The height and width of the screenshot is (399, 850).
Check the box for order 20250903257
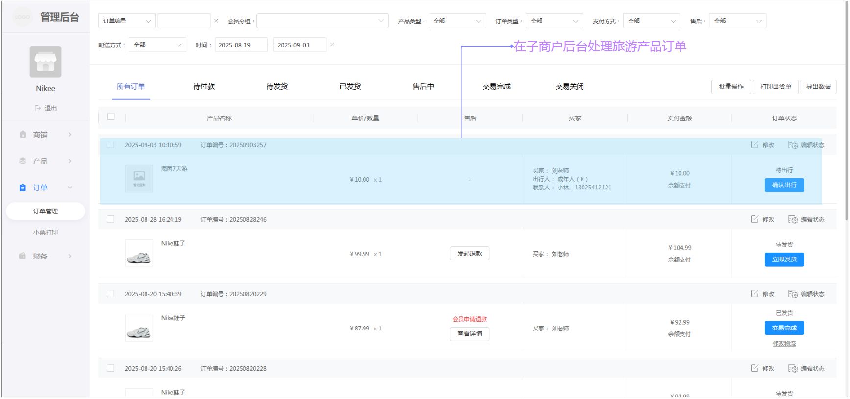pos(111,145)
